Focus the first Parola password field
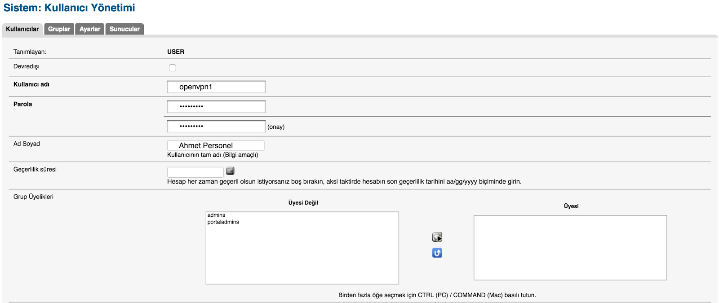Viewport: 719px width, 303px height. click(x=216, y=106)
